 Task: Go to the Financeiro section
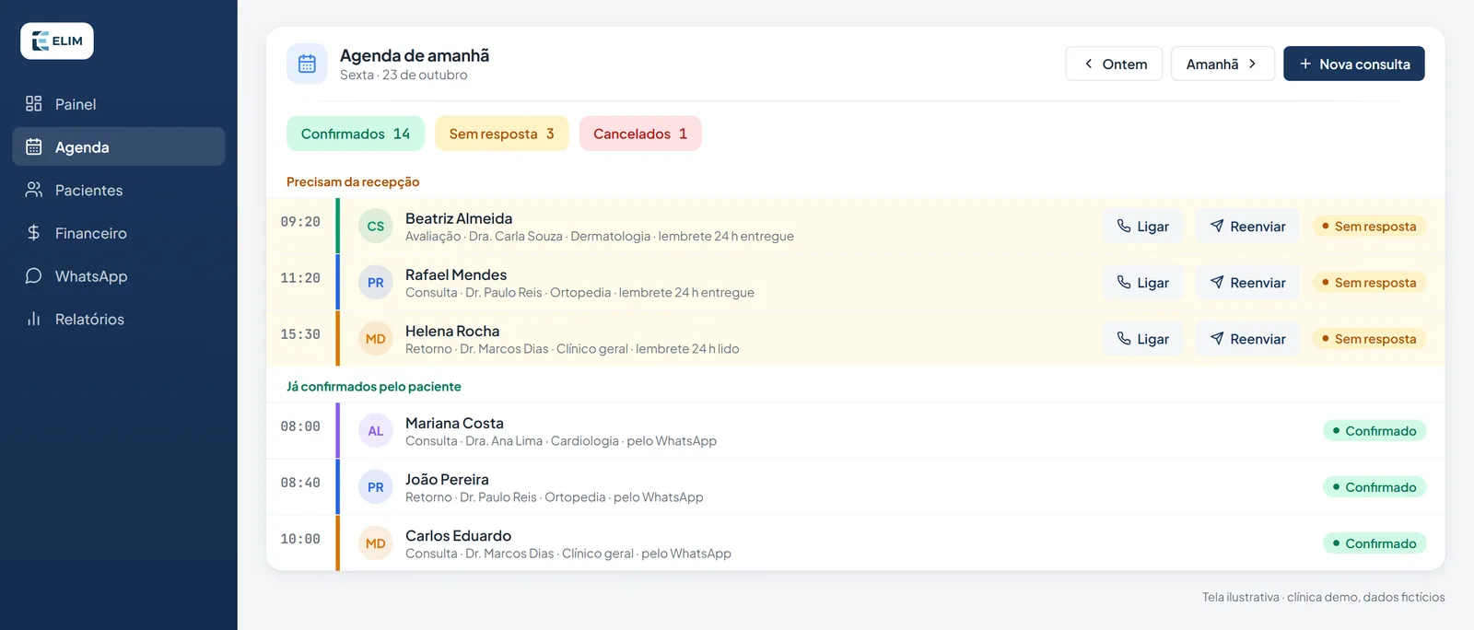pos(119,233)
